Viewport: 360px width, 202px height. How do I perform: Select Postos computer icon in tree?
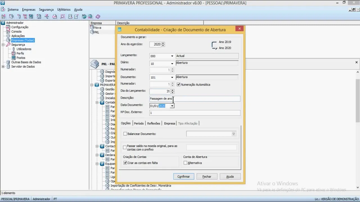click(x=13, y=58)
